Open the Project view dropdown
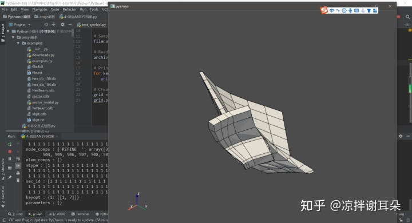The height and width of the screenshot is (223, 412). point(19,25)
